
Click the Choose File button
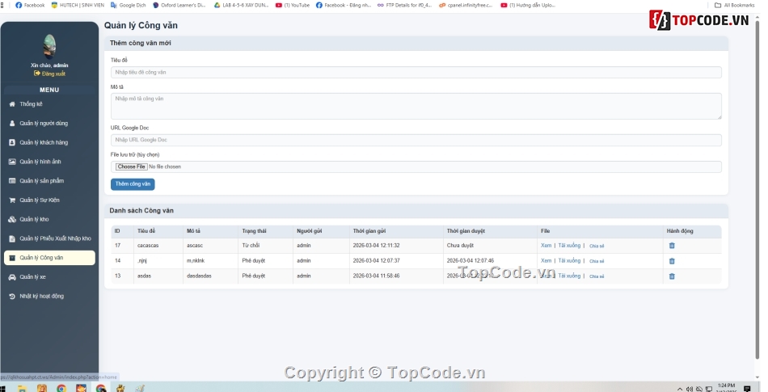pyautogui.click(x=130, y=166)
